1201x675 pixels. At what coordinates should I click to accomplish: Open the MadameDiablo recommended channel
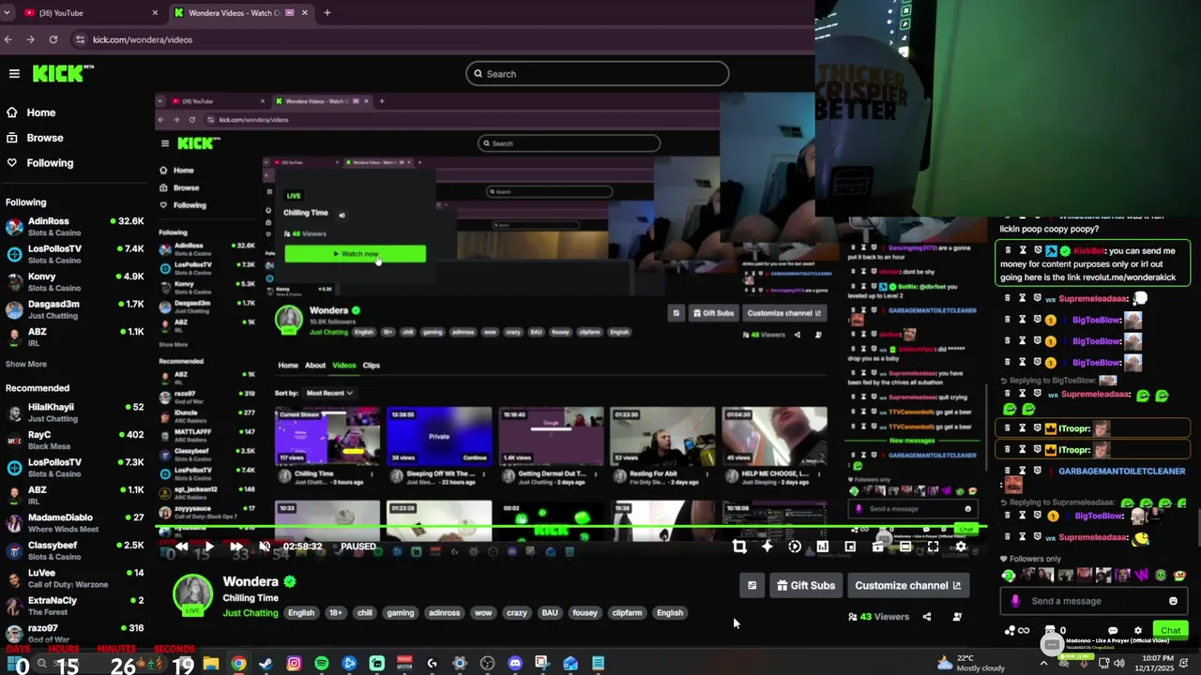pos(74,522)
